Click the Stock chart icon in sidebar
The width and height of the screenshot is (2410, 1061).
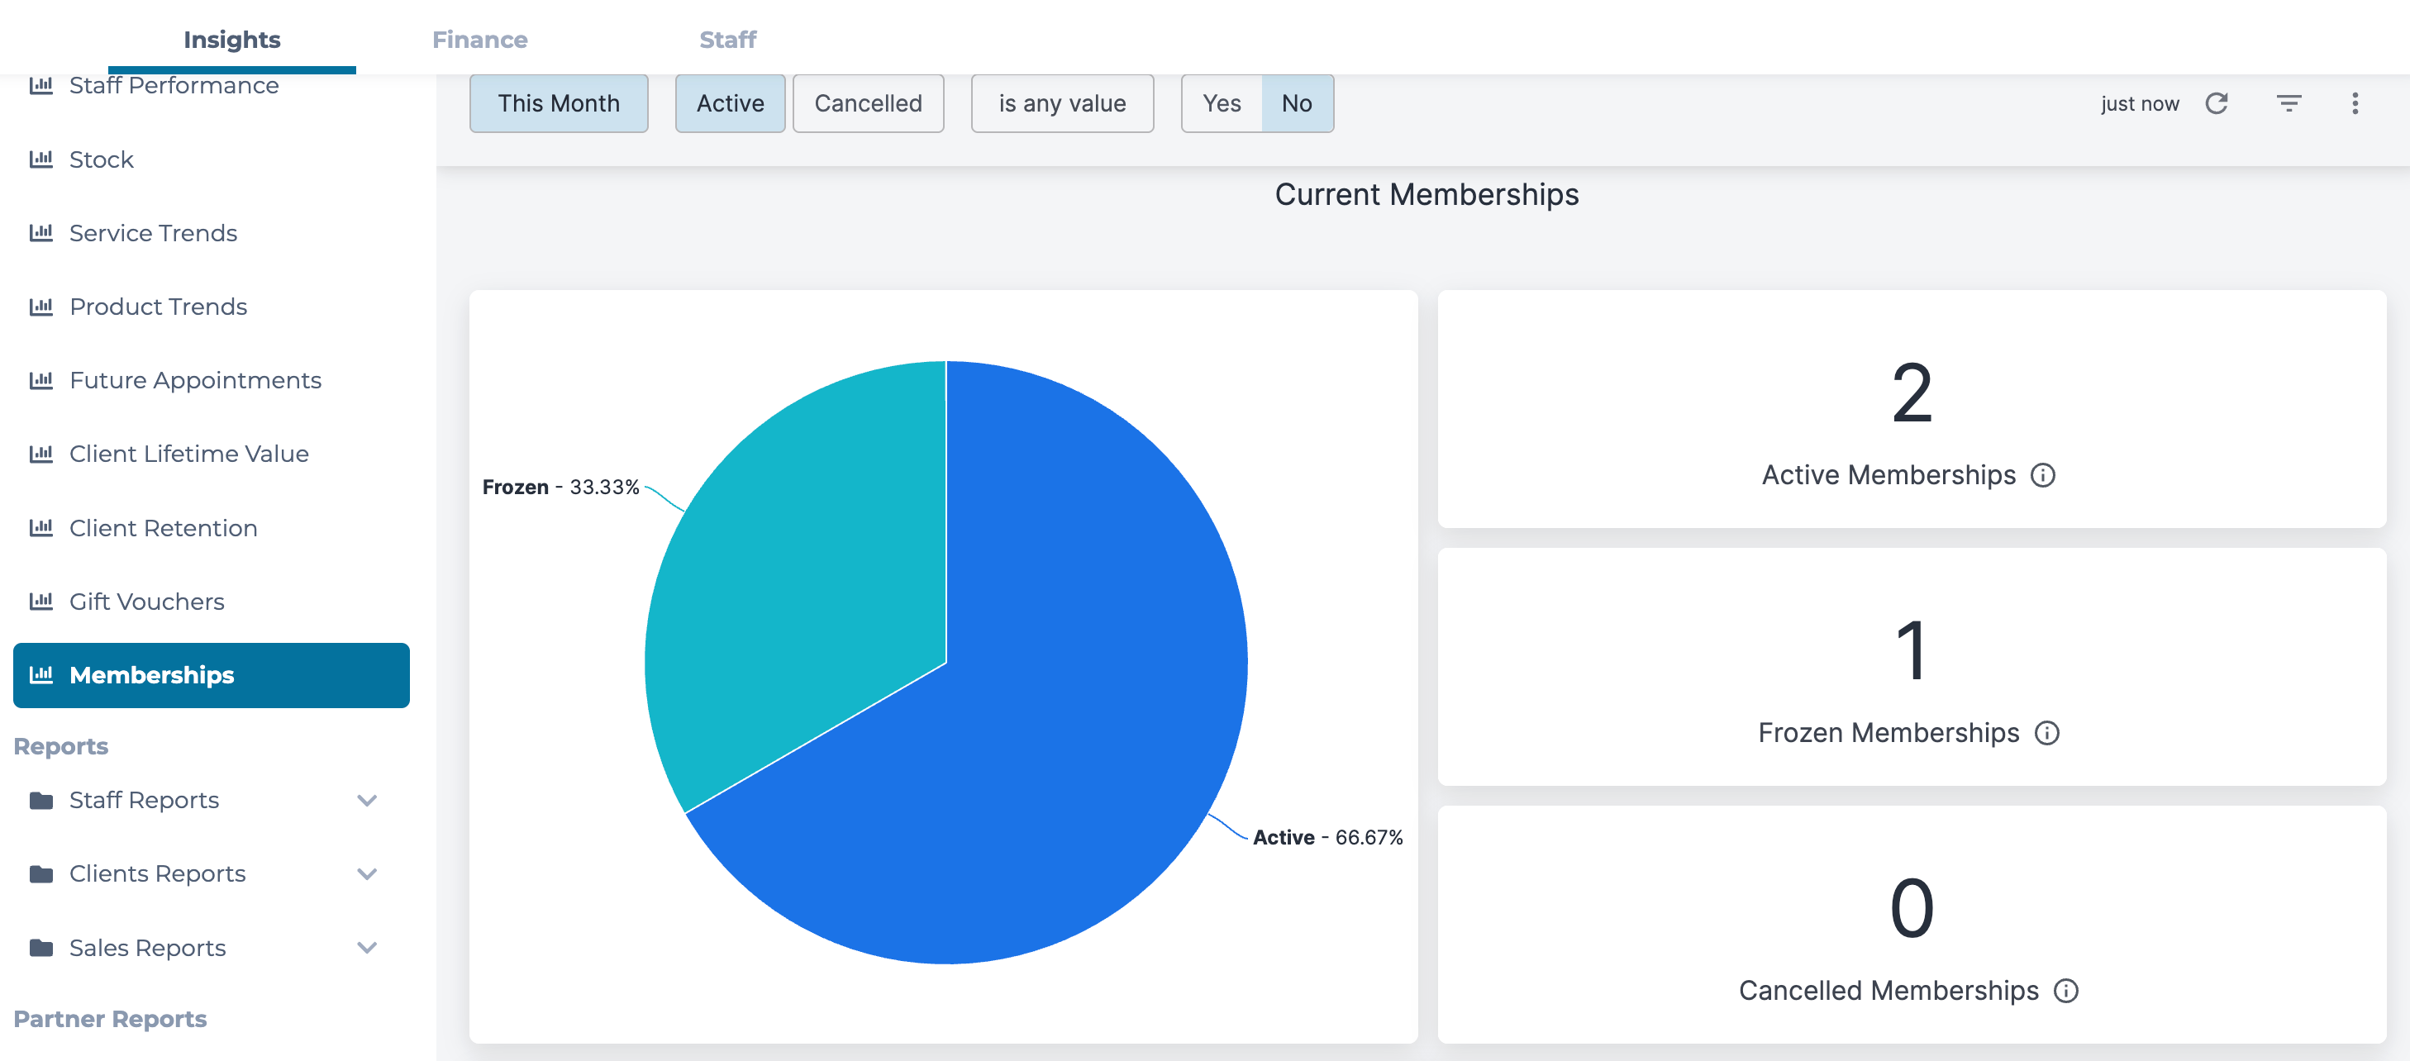41,159
